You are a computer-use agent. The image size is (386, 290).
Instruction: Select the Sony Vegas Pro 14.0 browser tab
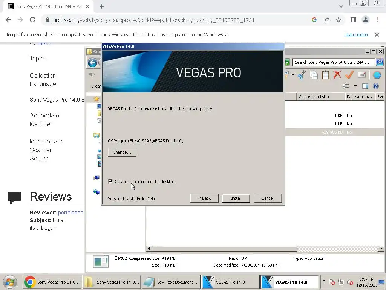tap(48, 7)
